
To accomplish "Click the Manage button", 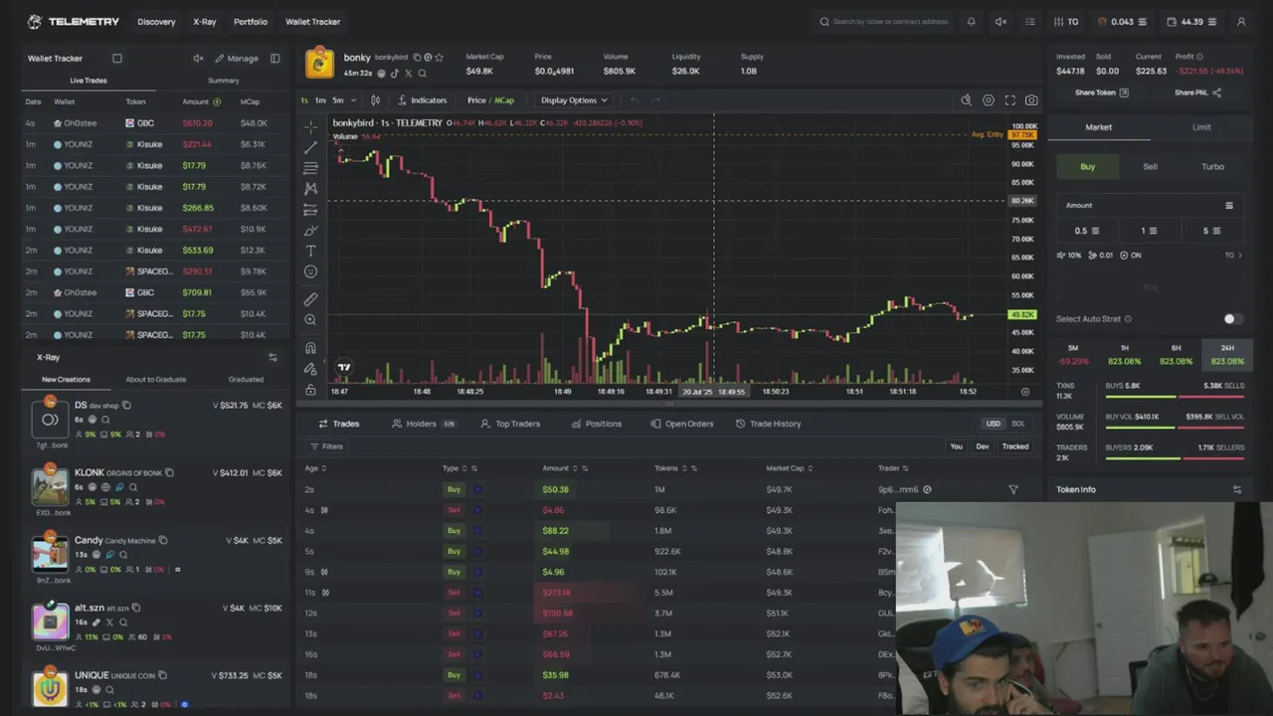I will [x=237, y=59].
